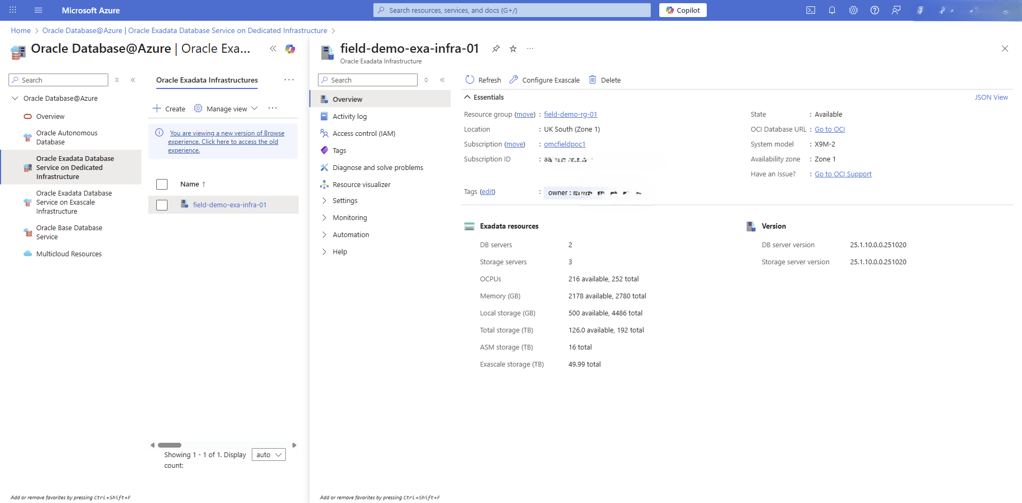Click the Configure Exascale wrench icon
Image resolution: width=1022 pixels, height=503 pixels.
pos(514,79)
